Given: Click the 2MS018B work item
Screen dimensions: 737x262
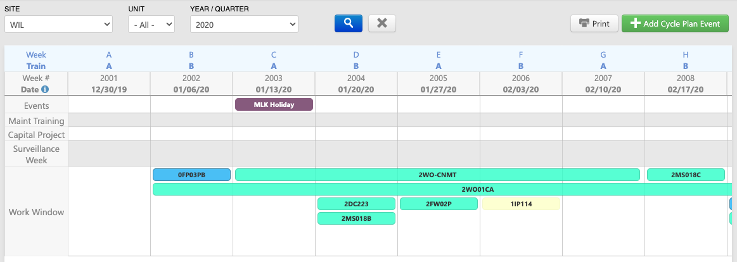Looking at the screenshot, I should pos(356,218).
